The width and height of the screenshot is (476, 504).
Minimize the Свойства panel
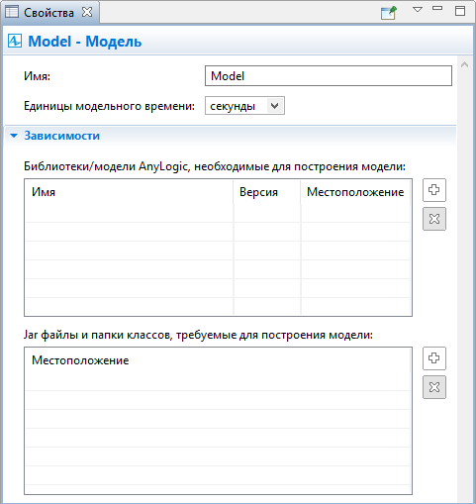pyautogui.click(x=437, y=9)
